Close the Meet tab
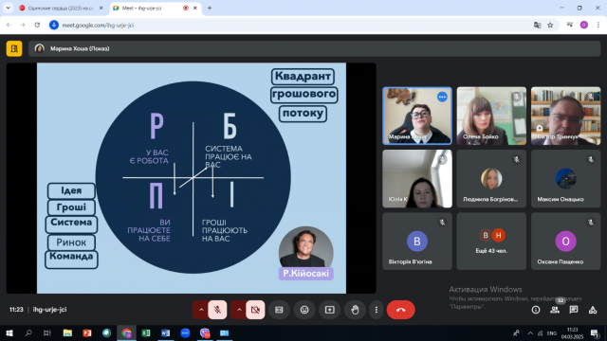The width and height of the screenshot is (607, 341). 195,9
